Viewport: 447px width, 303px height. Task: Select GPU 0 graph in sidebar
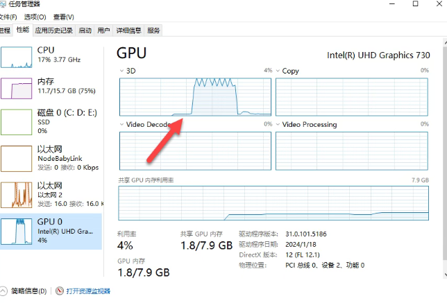click(x=16, y=232)
